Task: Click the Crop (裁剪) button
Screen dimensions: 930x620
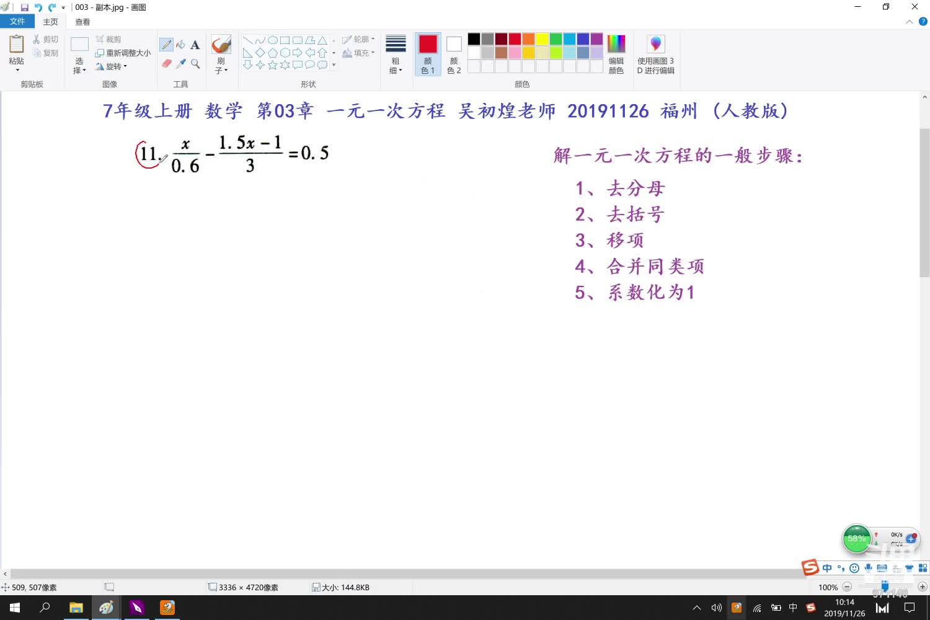Action: click(x=108, y=39)
